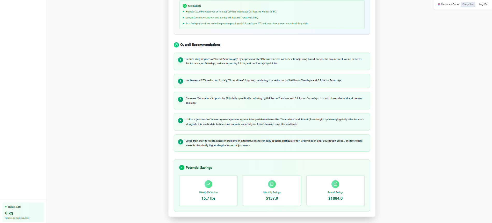
Task: Click the Today's Goal label
Action: [14, 207]
